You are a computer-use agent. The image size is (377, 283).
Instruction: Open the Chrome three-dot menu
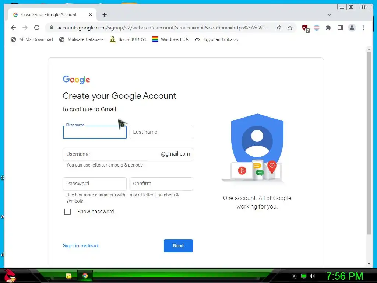[x=364, y=28]
